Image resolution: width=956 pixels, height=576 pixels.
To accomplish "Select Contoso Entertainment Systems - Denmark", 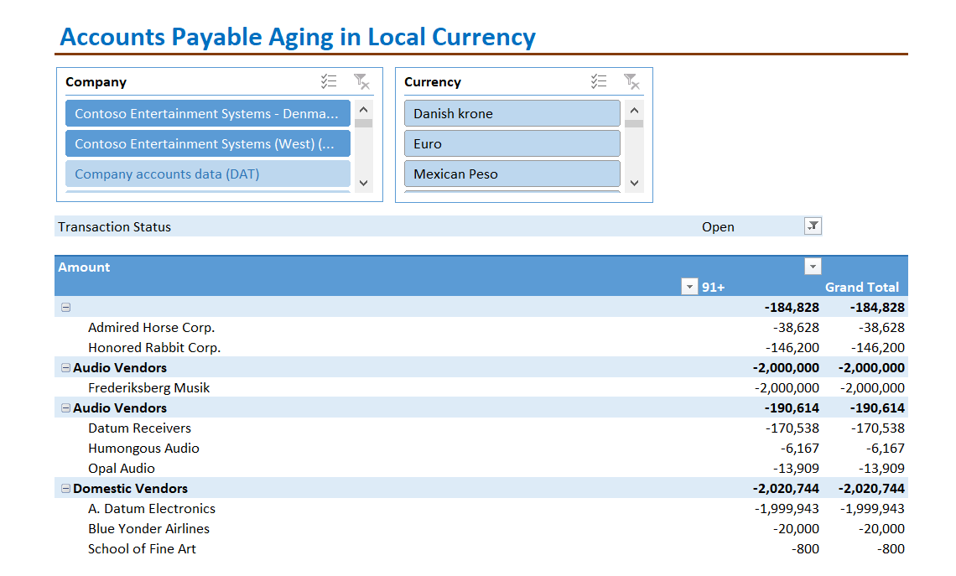I will pyautogui.click(x=207, y=113).
